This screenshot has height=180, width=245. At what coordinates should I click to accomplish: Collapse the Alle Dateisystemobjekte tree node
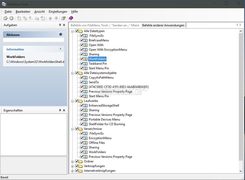pos(72,73)
